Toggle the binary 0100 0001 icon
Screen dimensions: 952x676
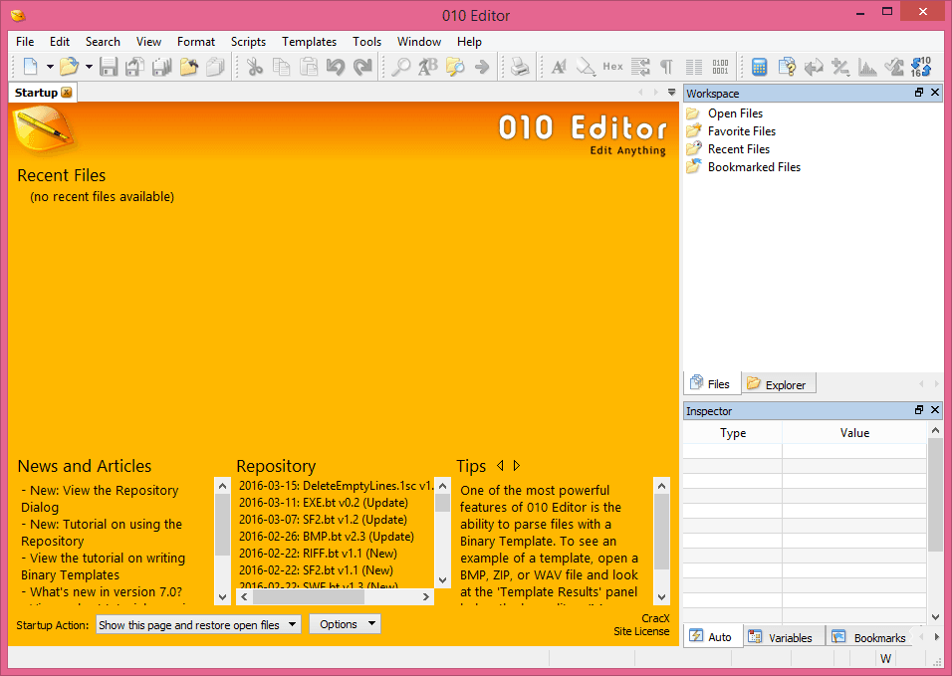pos(720,66)
